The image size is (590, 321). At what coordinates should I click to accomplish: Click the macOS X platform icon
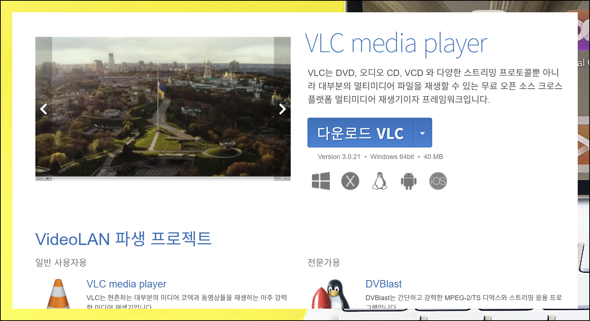[x=350, y=181]
